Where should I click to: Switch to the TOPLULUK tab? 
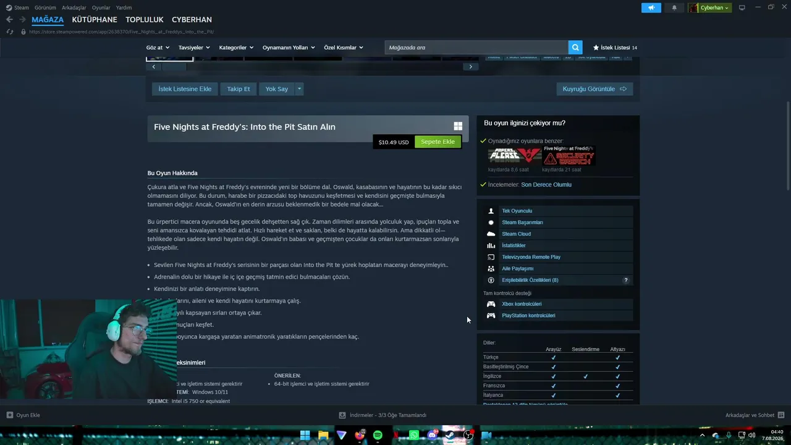(145, 20)
